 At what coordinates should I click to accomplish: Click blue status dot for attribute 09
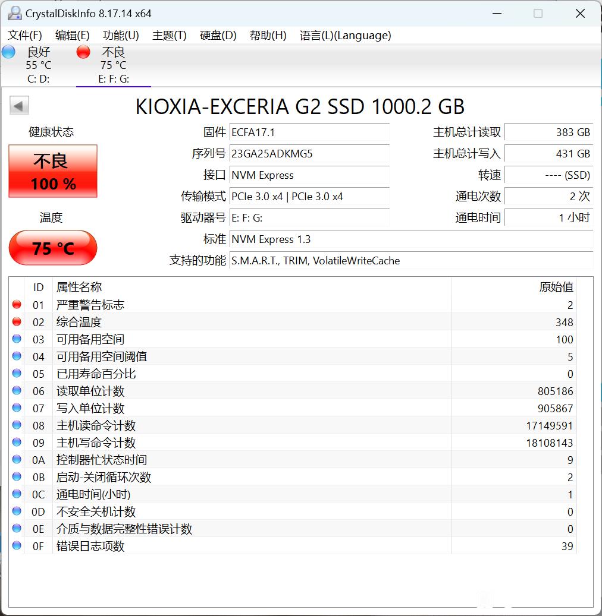(17, 442)
